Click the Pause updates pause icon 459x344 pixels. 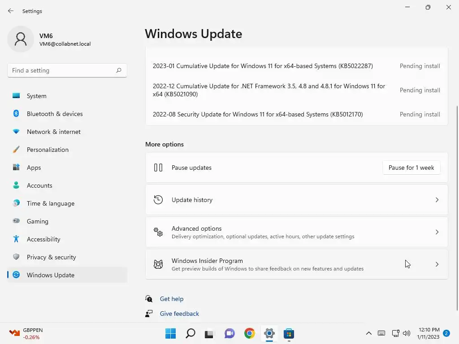158,168
